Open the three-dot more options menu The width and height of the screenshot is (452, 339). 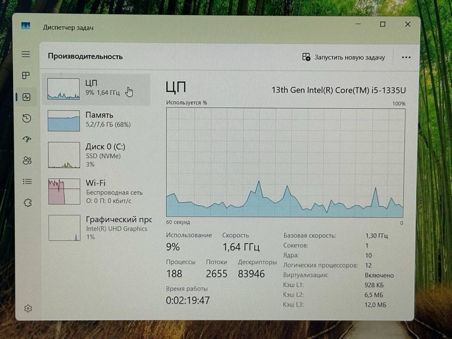click(x=406, y=57)
